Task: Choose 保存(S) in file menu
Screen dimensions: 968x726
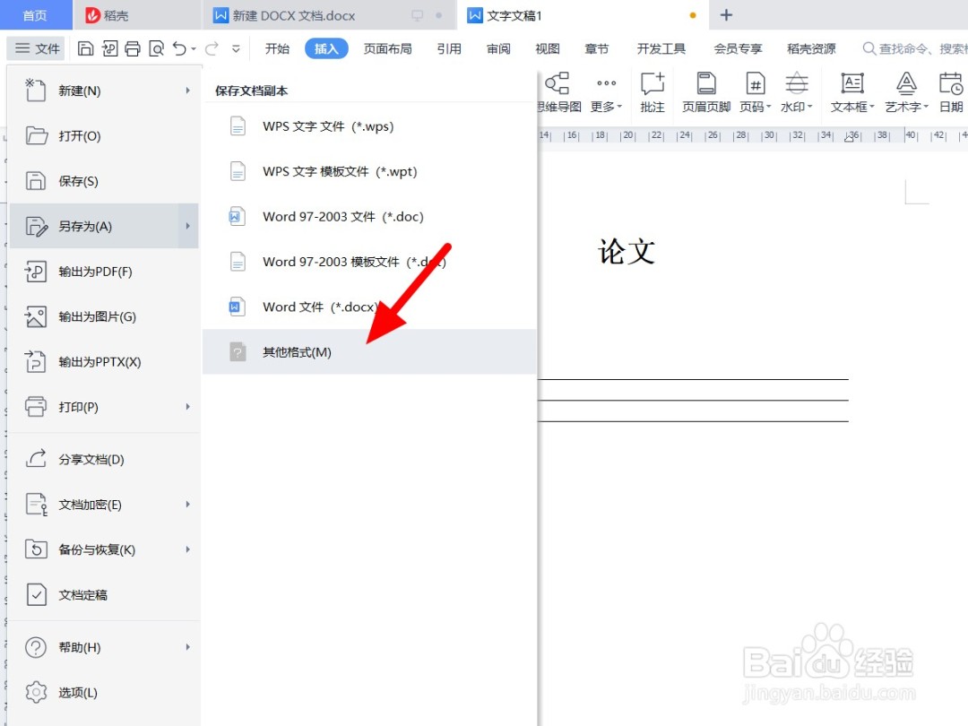Action: (104, 181)
